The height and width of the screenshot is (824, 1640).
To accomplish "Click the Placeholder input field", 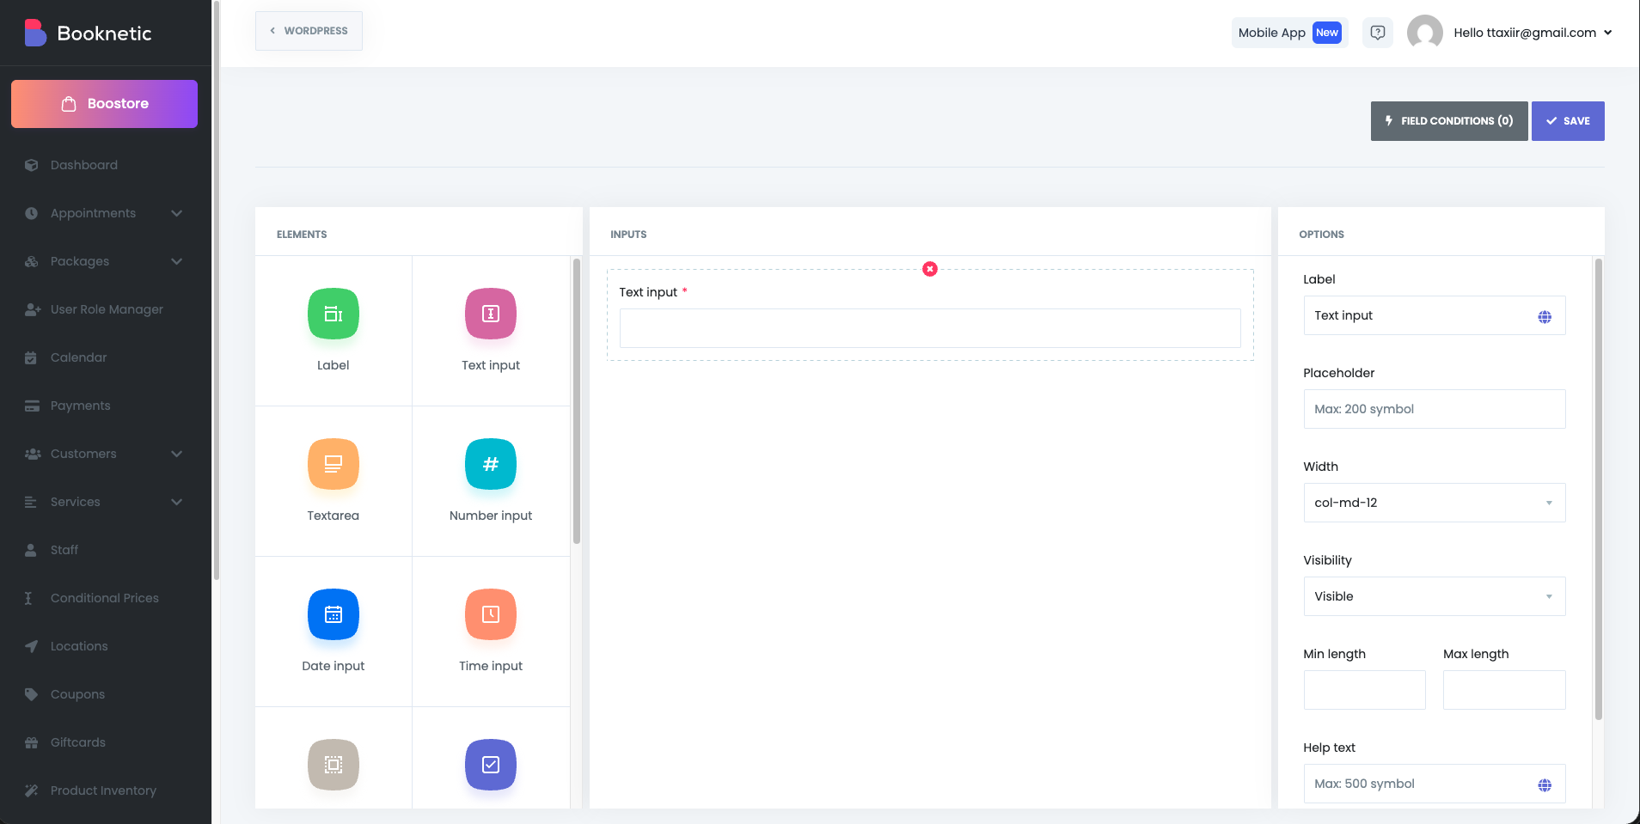I will click(1434, 409).
